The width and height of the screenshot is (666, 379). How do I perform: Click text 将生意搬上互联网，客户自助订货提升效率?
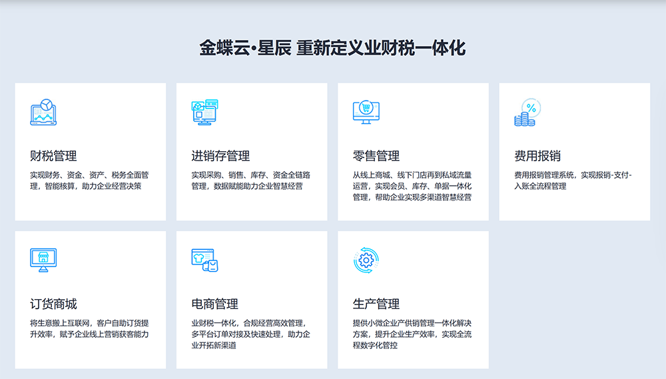[x=89, y=328]
